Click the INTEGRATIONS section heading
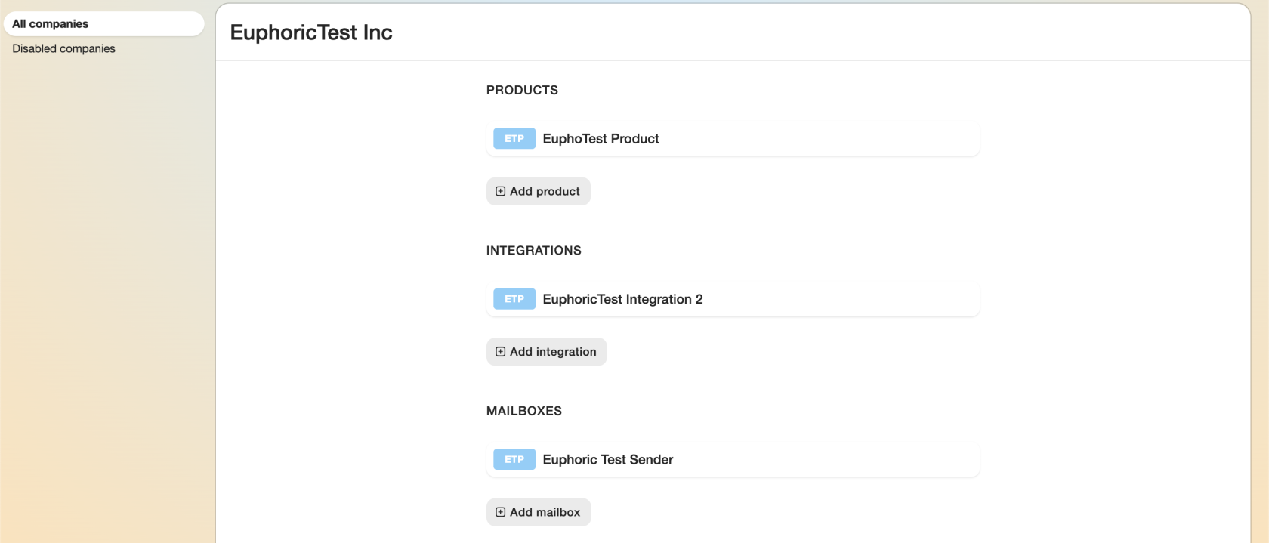The image size is (1269, 543). coord(533,251)
